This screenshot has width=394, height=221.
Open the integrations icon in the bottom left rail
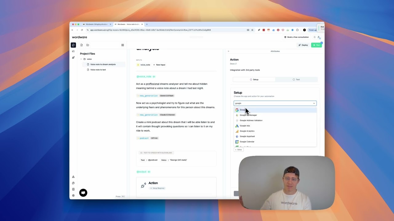73,177
